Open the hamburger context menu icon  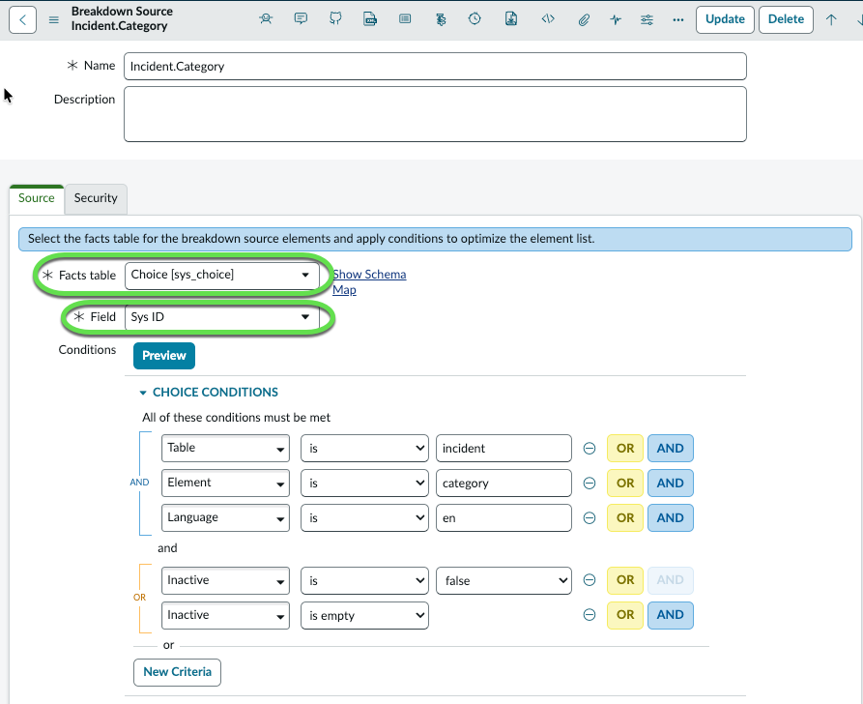(53, 20)
